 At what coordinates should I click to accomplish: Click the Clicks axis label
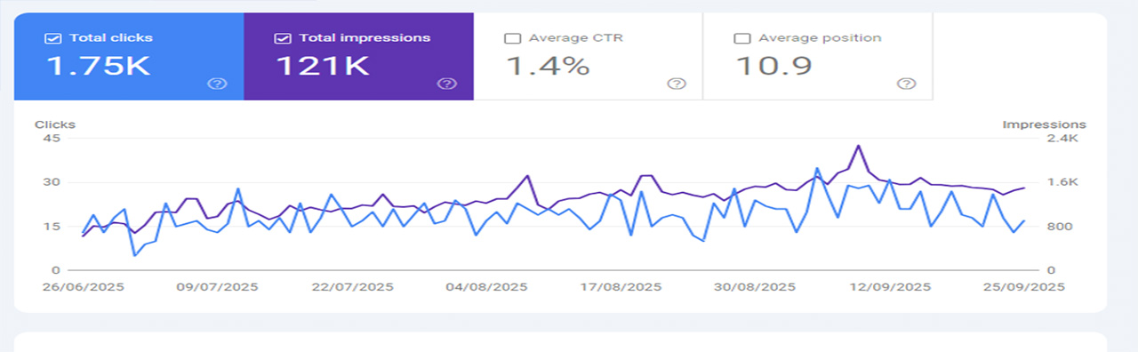click(x=55, y=124)
